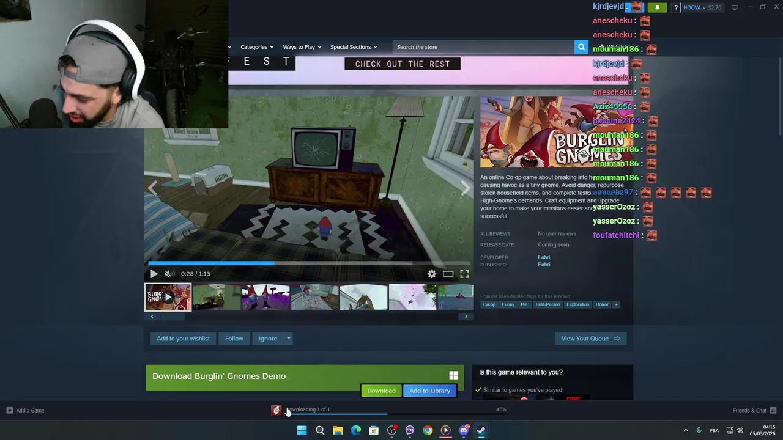Click the store search magnifier button
This screenshot has height=440, width=783.
(581, 47)
